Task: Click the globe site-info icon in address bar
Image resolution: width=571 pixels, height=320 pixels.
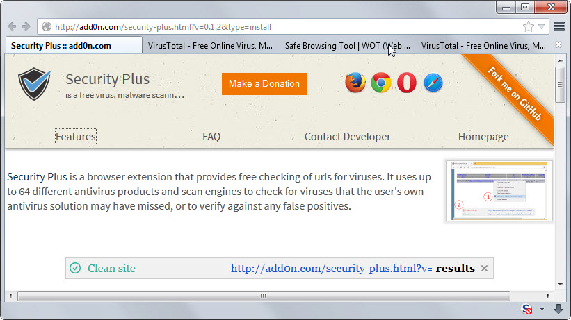Action: (x=46, y=26)
